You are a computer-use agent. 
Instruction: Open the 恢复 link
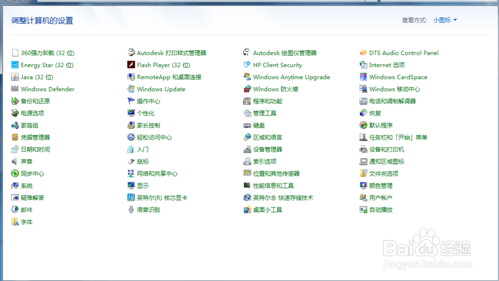375,113
